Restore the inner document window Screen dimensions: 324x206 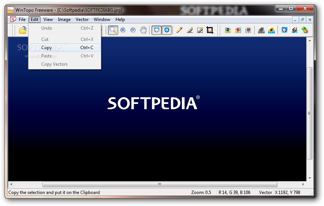(303, 20)
